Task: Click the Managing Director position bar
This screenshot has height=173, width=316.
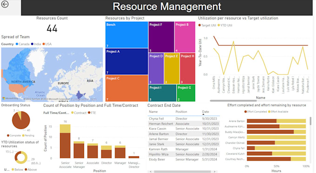Action: [x=134, y=157]
